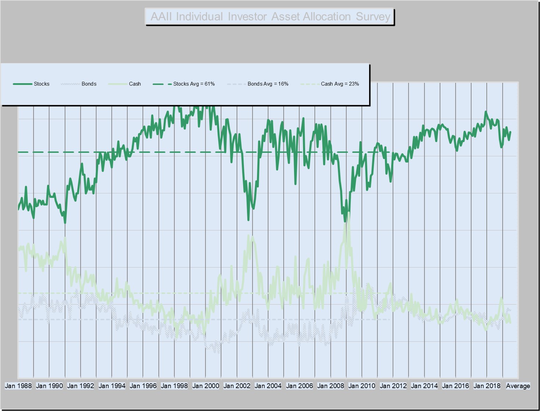Click the Jan 2008 axis label
Image resolution: width=540 pixels, height=411 pixels.
click(x=331, y=386)
